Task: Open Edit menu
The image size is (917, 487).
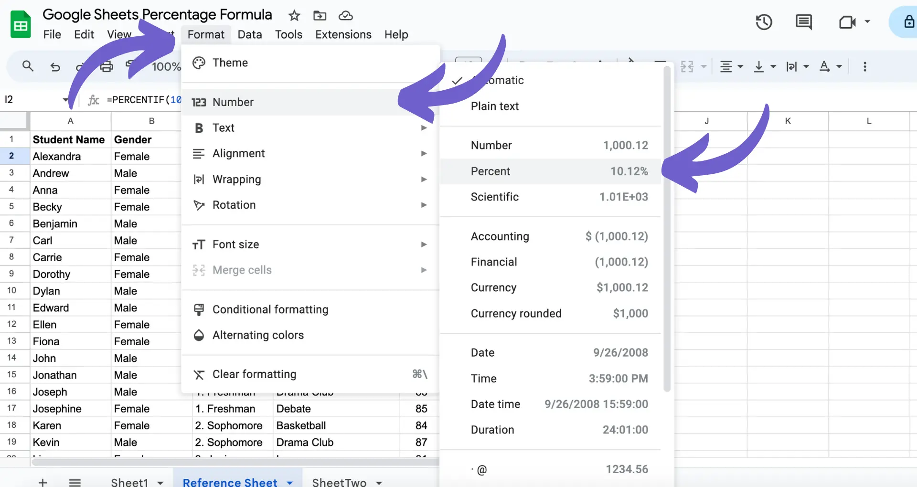Action: point(84,34)
